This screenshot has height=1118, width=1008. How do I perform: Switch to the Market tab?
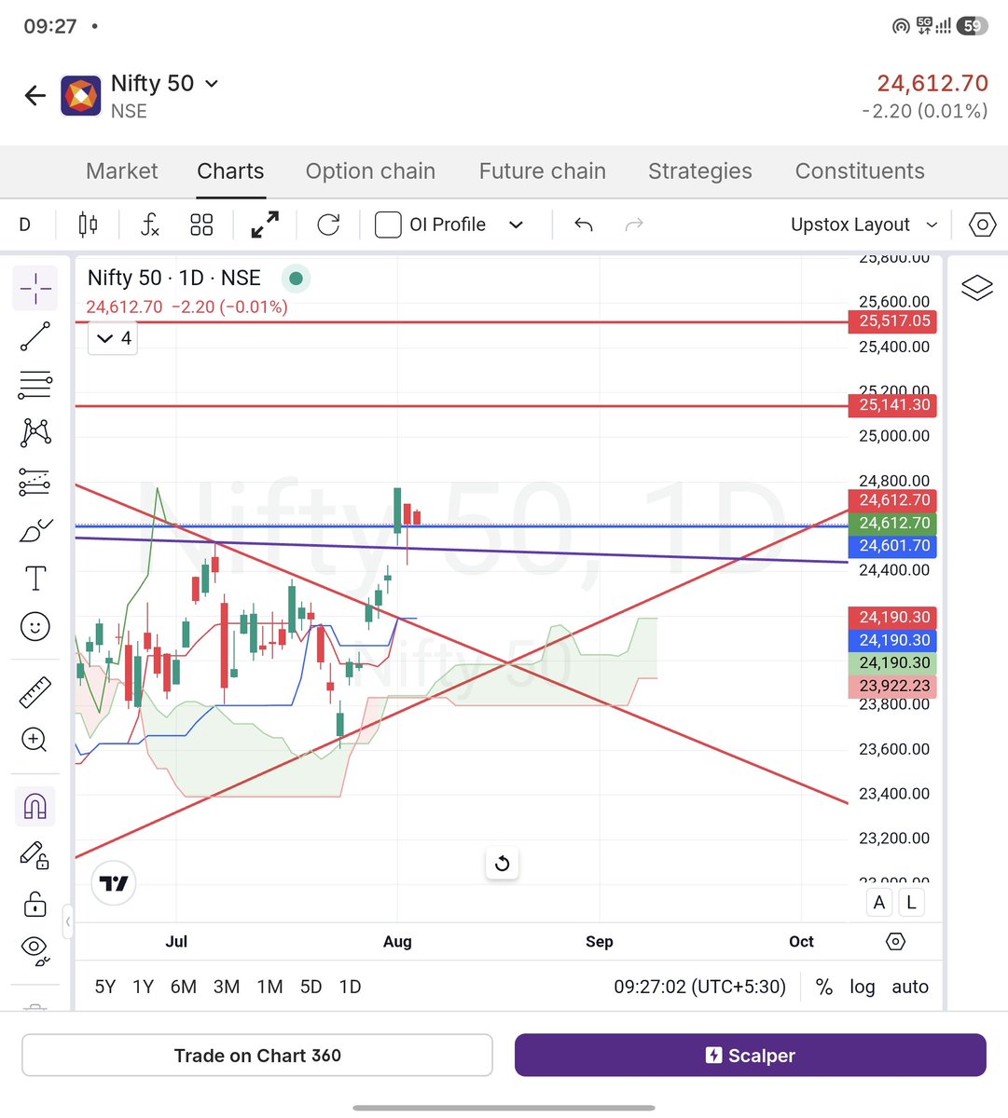pos(122,171)
